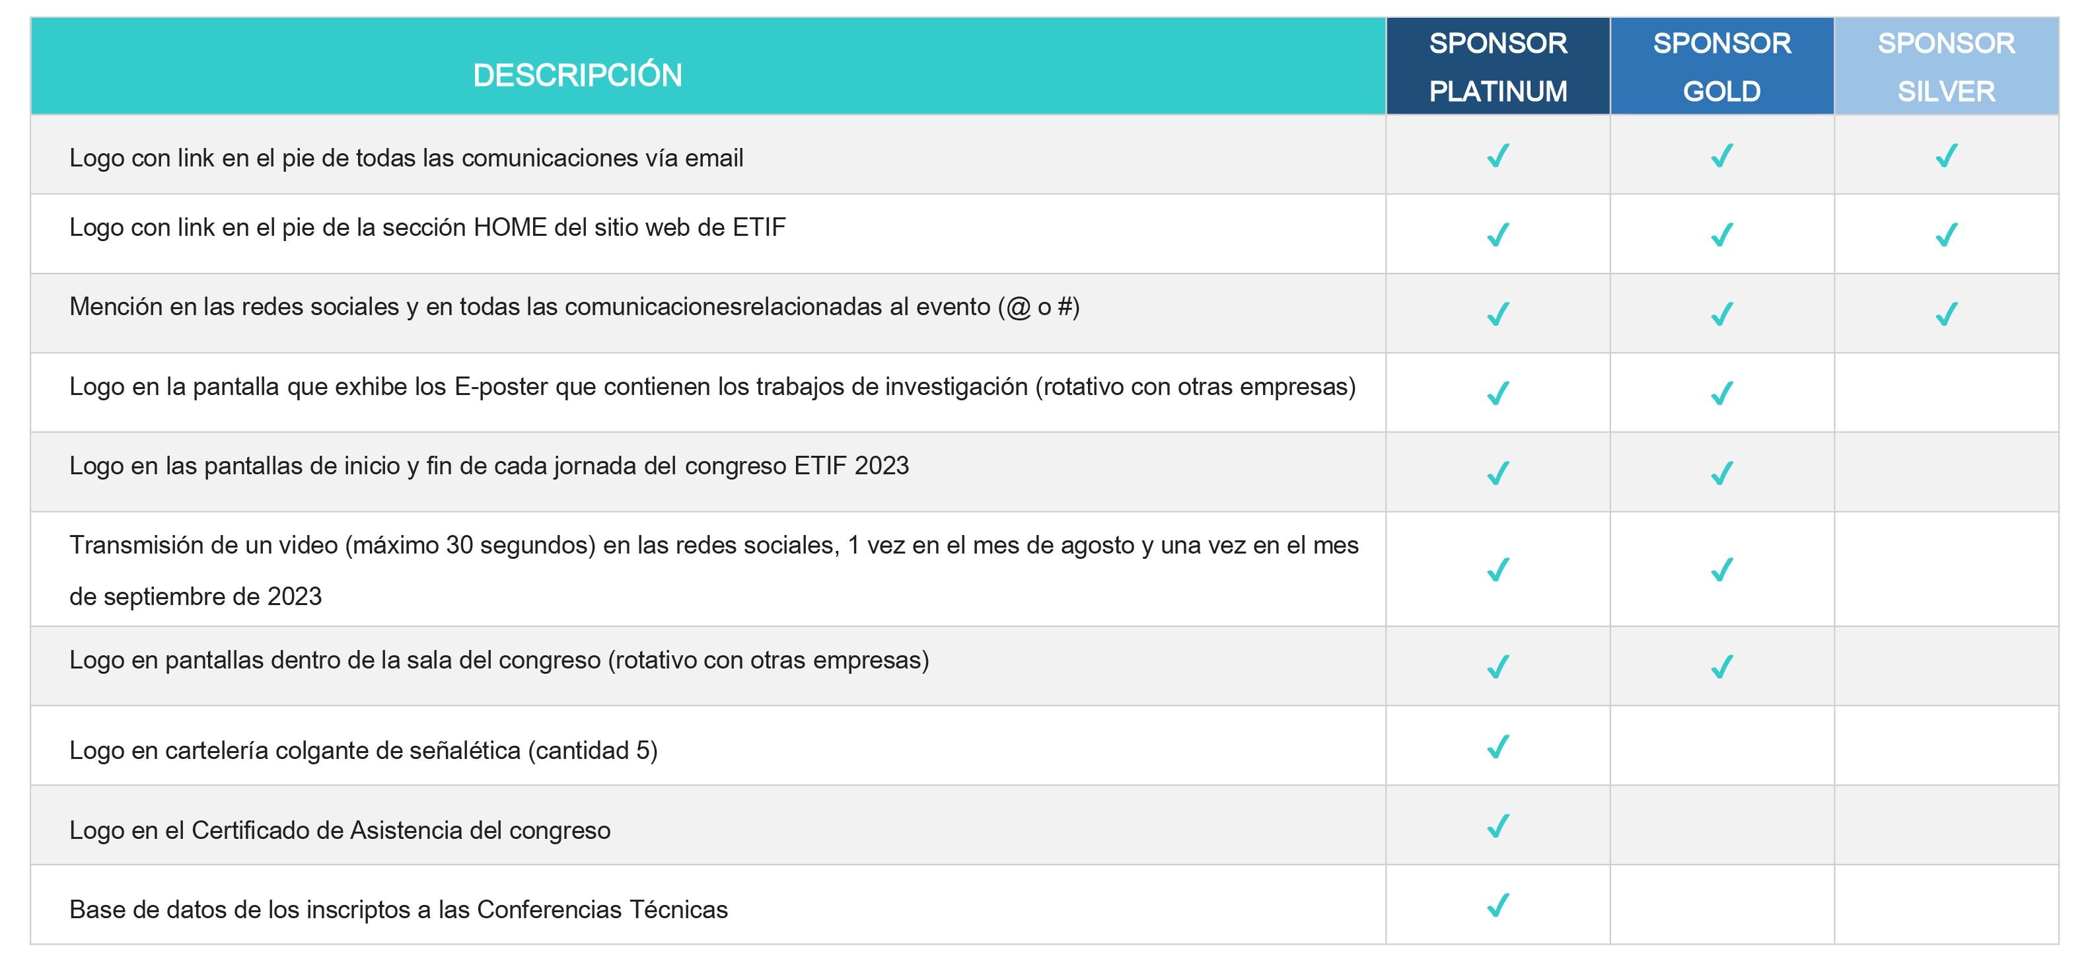This screenshot has height=973, width=2092.
Task: Click the DESCRIPCIÓN header cell
Action: pos(577,75)
